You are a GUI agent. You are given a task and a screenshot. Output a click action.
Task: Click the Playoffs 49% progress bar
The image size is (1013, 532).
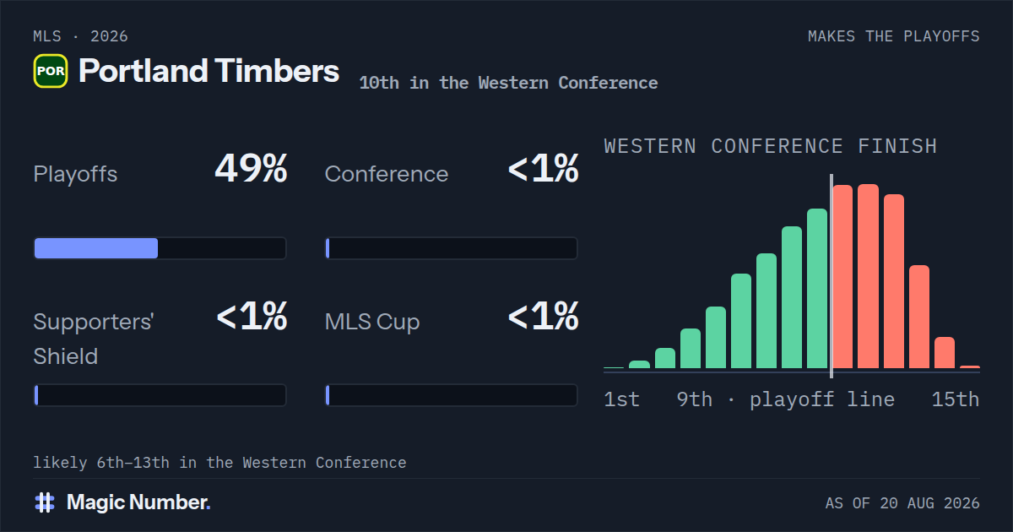click(x=160, y=248)
